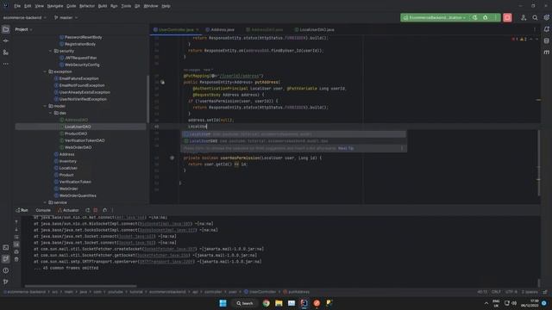Open the File menu
The width and height of the screenshot is (552, 310).
pos(17,6)
